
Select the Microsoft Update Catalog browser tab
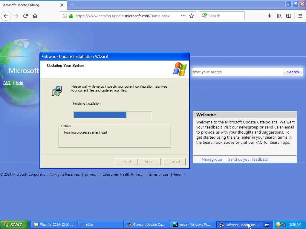coord(33,5)
